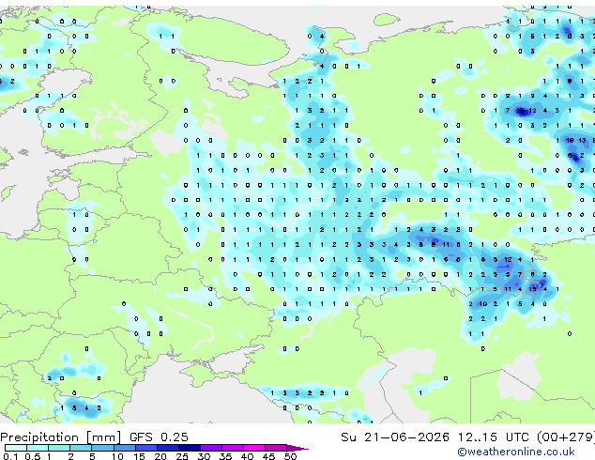Screen dimensions: 595x460
Task: Click the '(00+279)' forecast offset text
Action: point(566,437)
